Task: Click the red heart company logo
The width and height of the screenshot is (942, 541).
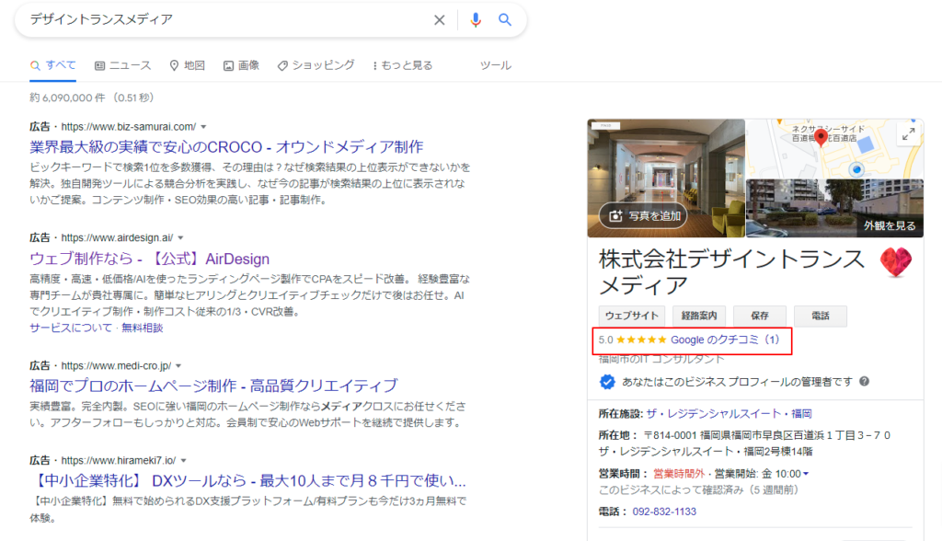Action: (896, 263)
